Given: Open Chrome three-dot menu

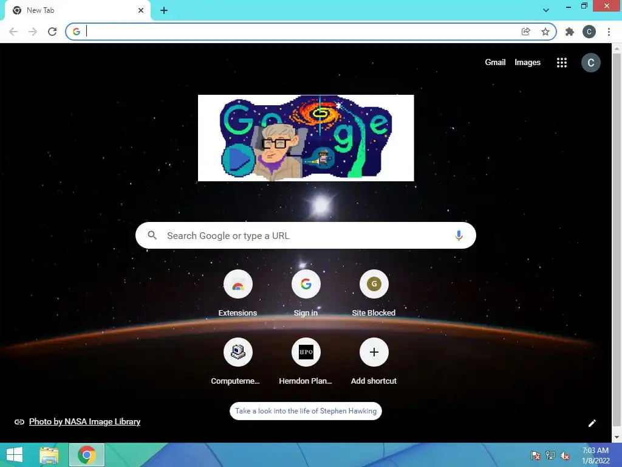Looking at the screenshot, I should (x=609, y=32).
